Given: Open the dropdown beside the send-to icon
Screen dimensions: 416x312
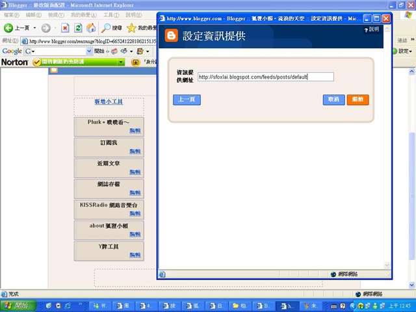Looking at the screenshot, I should click(131, 51).
